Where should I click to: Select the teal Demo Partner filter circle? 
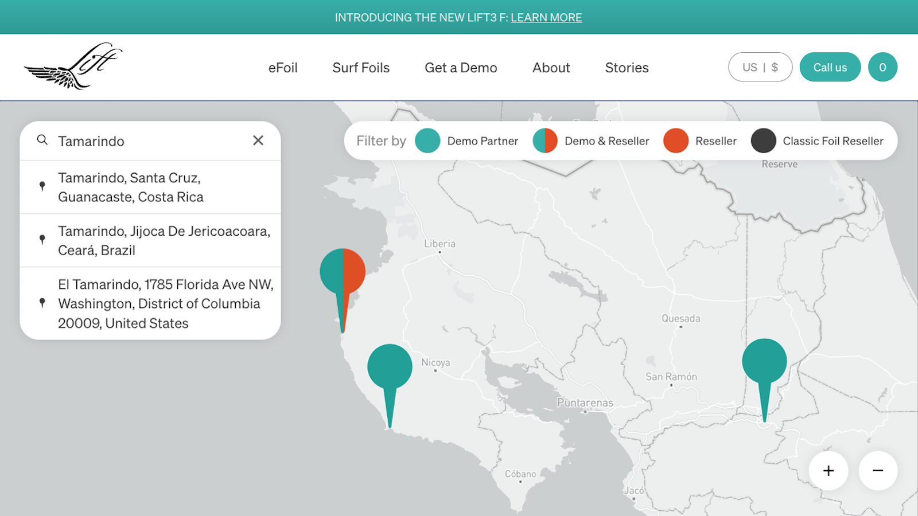[427, 140]
